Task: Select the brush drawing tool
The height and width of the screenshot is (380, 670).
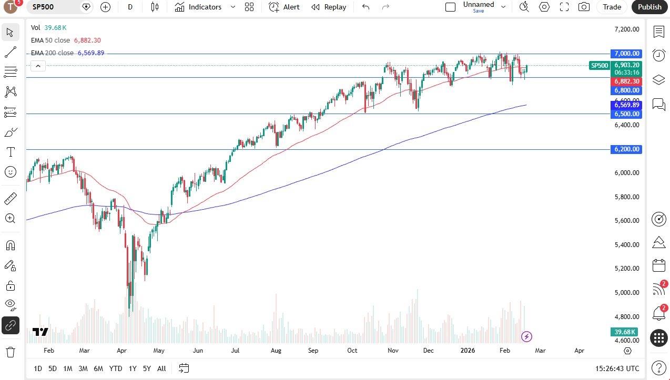Action: pyautogui.click(x=11, y=132)
